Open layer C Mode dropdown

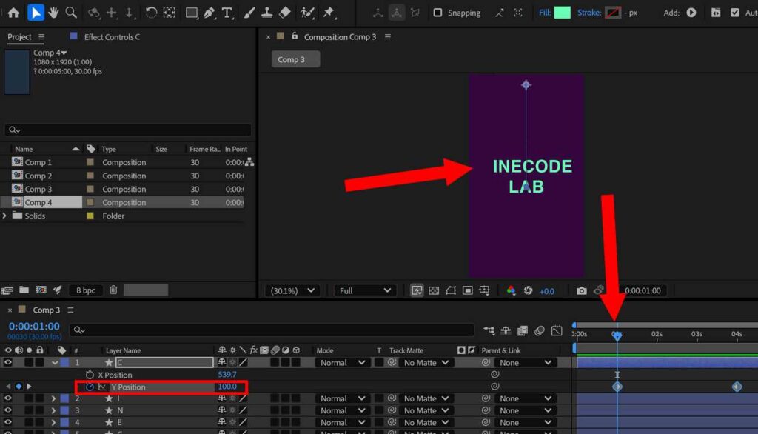pos(342,362)
